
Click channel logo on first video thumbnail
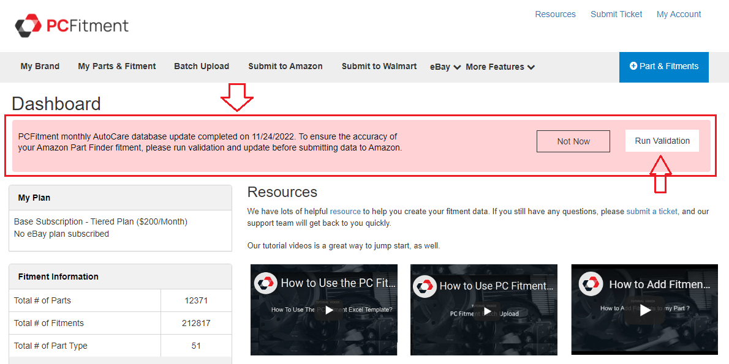(266, 283)
